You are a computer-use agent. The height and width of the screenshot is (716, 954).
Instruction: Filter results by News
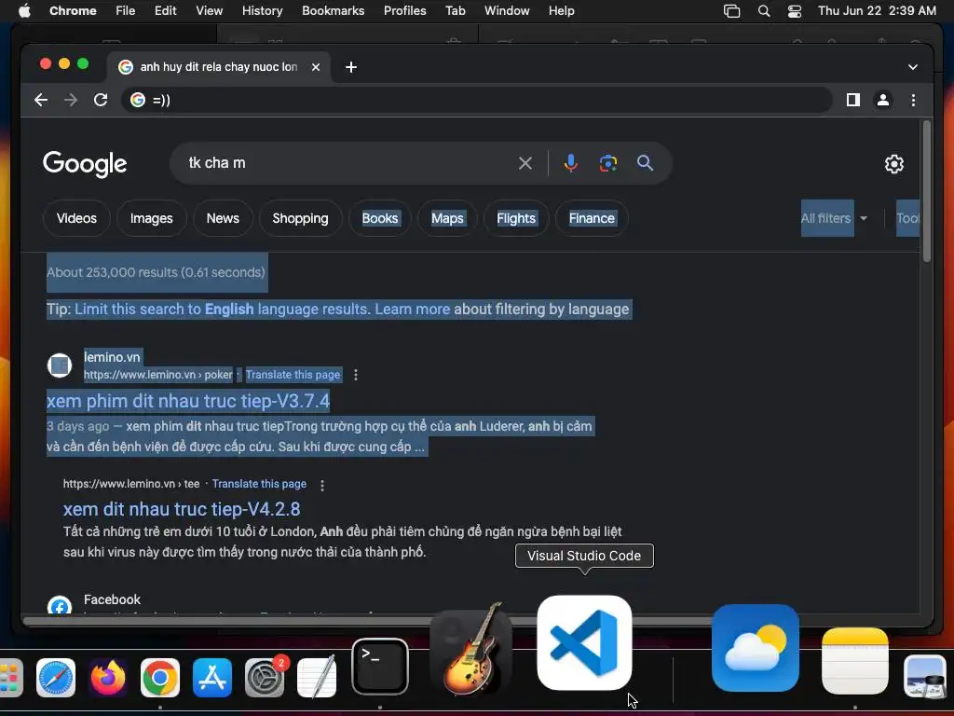[x=223, y=218]
